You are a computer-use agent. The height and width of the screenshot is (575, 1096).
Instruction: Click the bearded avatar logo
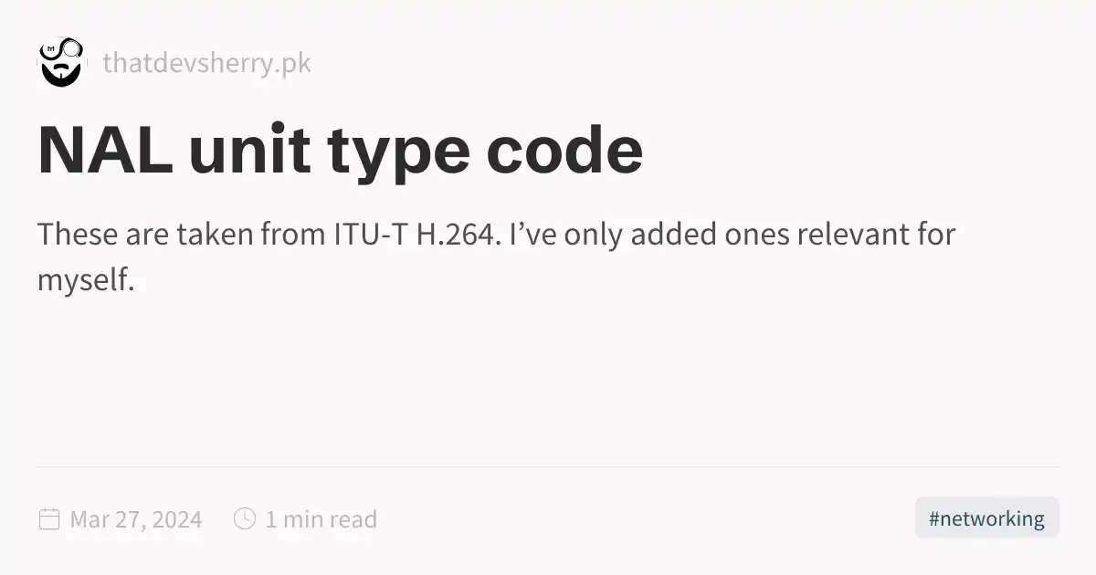(x=60, y=63)
